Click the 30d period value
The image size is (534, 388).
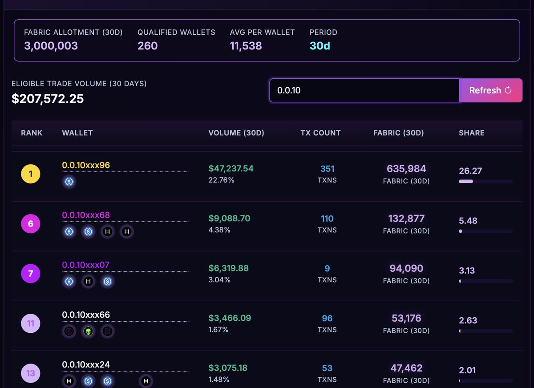click(320, 45)
